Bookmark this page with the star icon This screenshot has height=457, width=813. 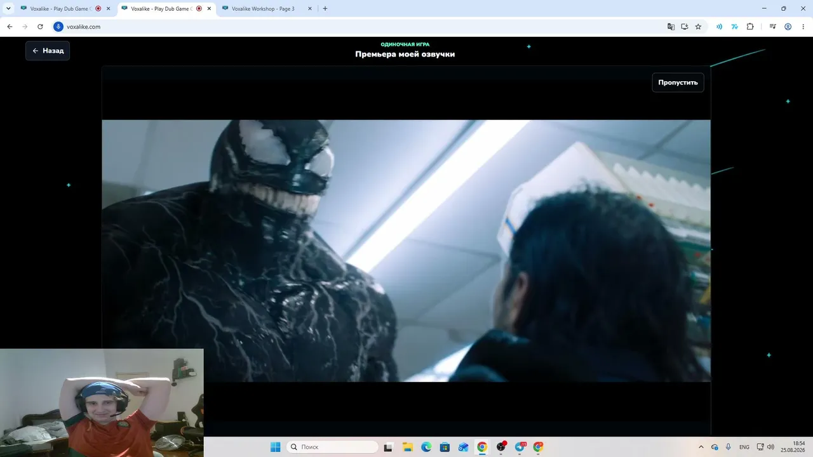[698, 27]
